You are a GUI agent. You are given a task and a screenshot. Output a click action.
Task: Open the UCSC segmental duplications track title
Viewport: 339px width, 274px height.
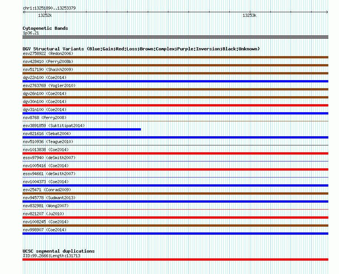tap(59, 251)
